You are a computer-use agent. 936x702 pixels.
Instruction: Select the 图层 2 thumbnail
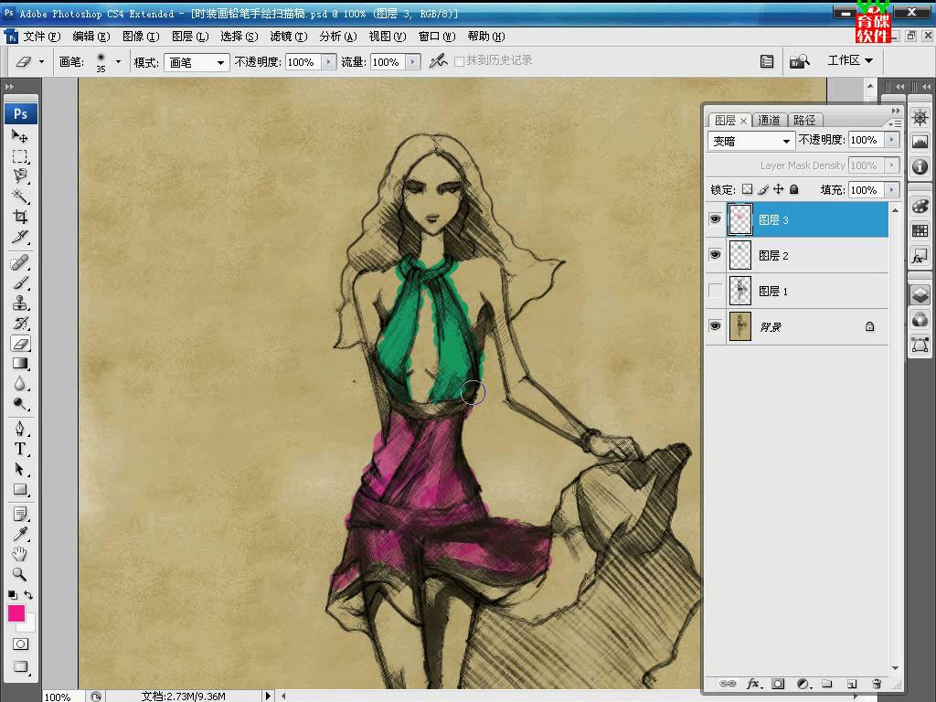click(740, 255)
